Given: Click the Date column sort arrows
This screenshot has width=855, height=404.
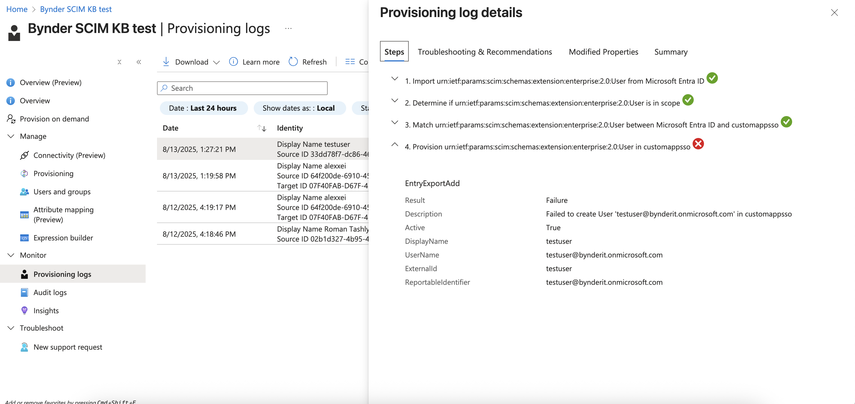Looking at the screenshot, I should point(262,128).
